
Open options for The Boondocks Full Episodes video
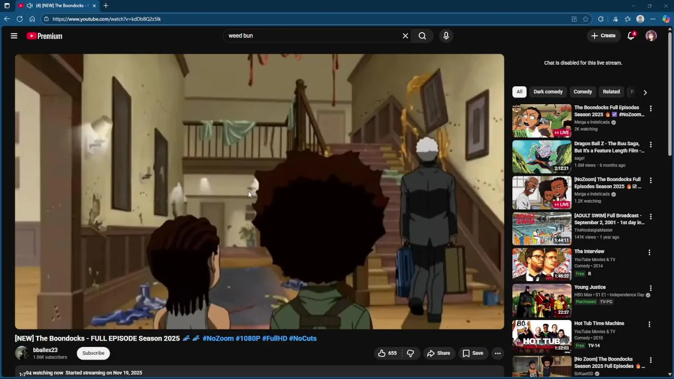651,108
